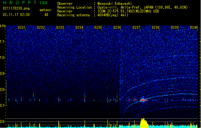The image size is (201, 128).
Task: Click the 0.9 frequency axis label
Action: [x=3, y=74]
